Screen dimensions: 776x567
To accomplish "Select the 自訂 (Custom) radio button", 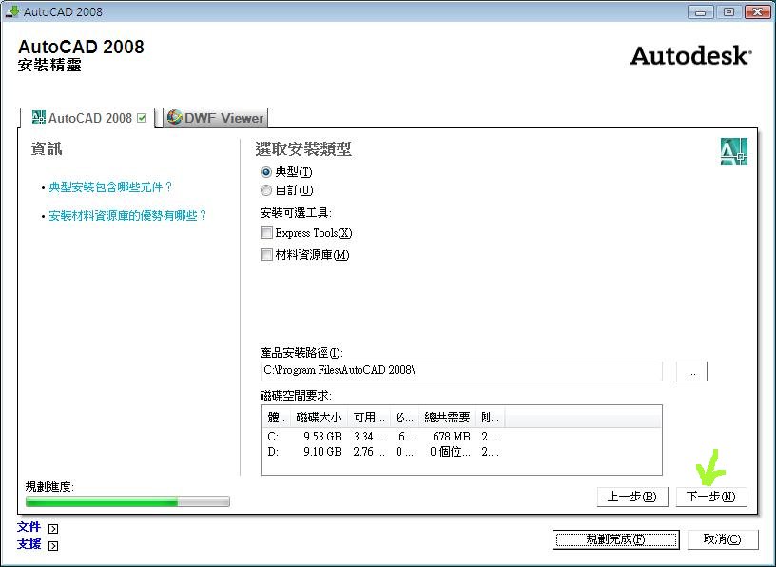I will pyautogui.click(x=266, y=190).
